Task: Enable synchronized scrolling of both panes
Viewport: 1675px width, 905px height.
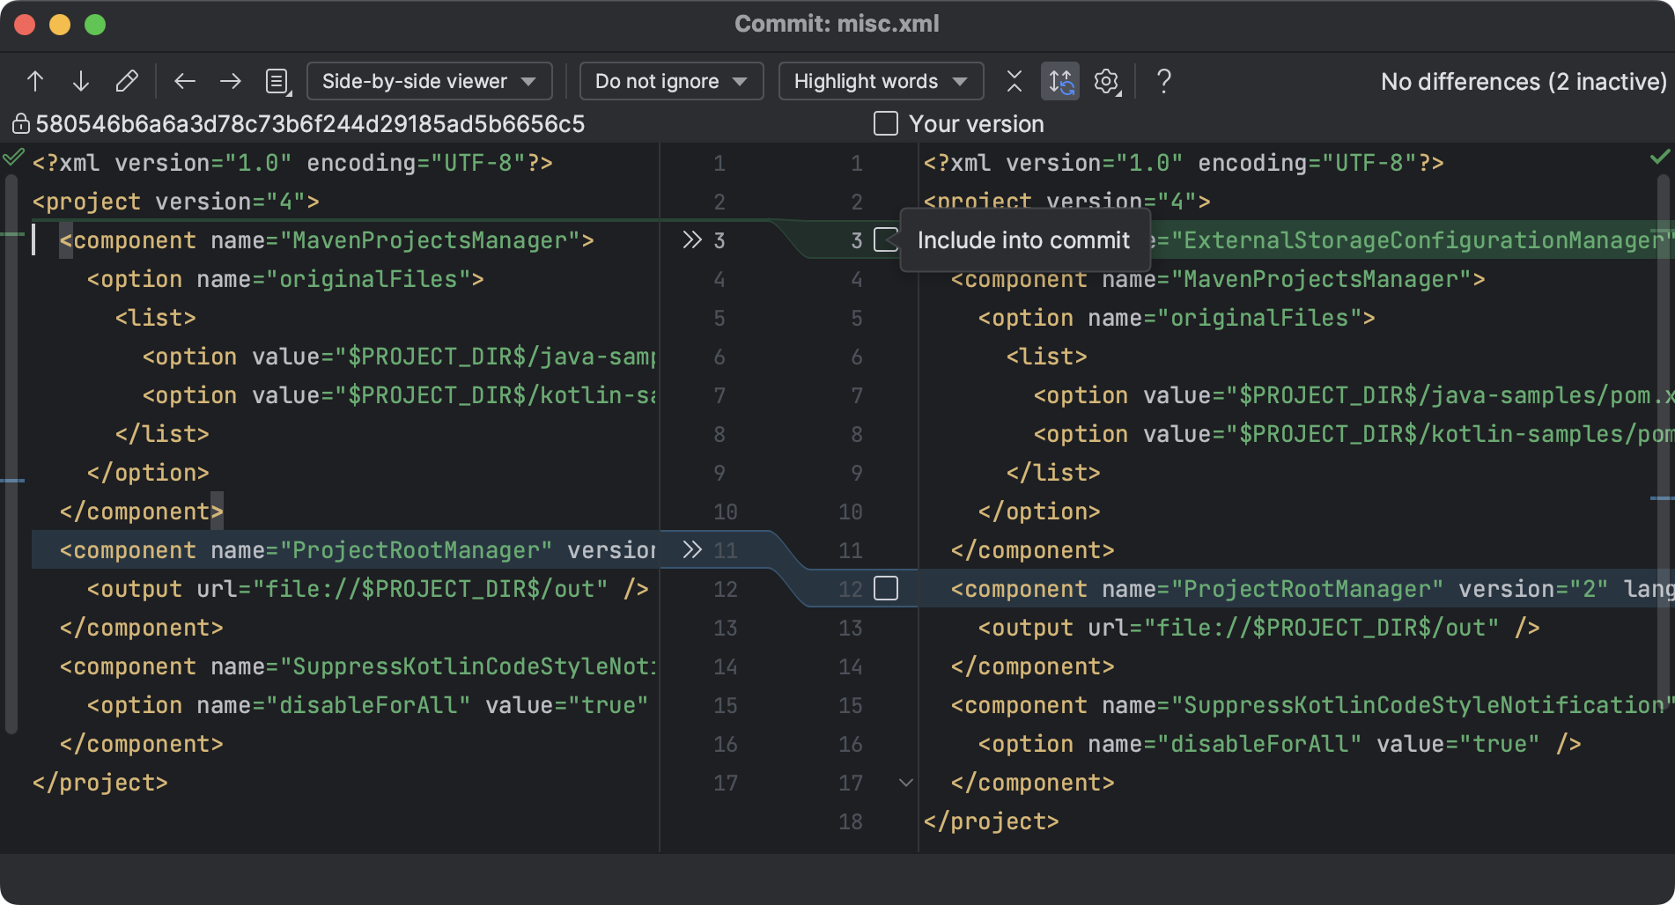Action: 1060,81
